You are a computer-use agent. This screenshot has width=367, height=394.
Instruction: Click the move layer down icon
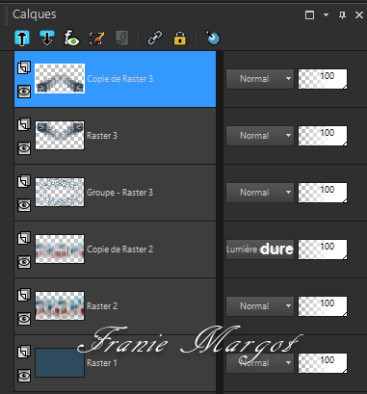pyautogui.click(x=47, y=38)
